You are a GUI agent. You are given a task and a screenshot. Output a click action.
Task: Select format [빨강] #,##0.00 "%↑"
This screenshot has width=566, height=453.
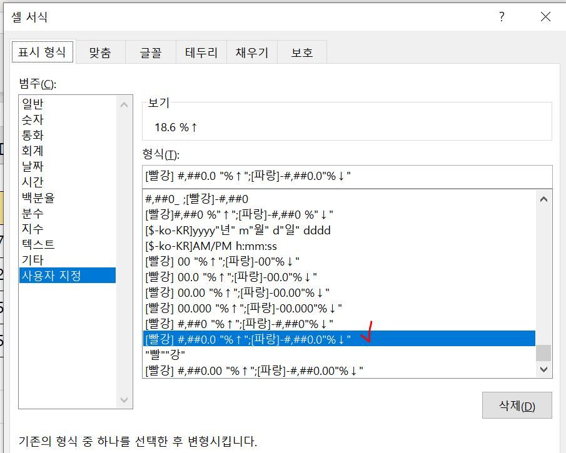tap(339, 371)
